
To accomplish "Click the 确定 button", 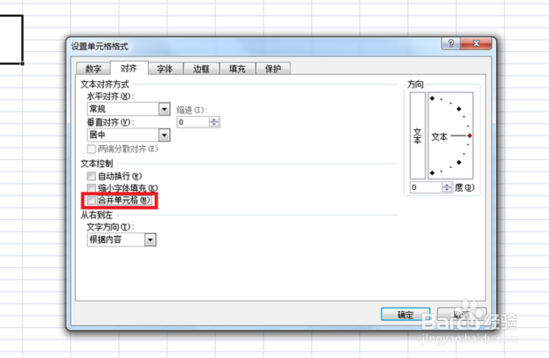I will 406,315.
